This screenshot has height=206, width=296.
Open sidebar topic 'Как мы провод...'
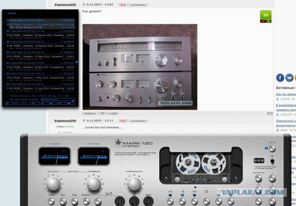point(286,94)
